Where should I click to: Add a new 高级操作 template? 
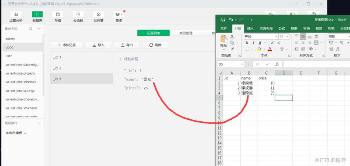tap(39, 123)
